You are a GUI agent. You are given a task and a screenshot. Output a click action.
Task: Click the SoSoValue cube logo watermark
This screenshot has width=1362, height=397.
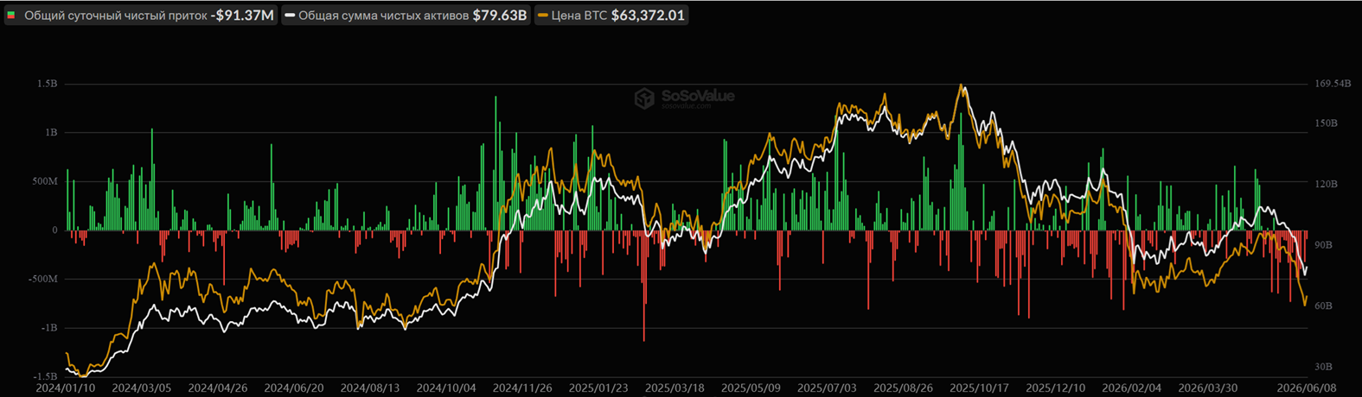tap(644, 98)
